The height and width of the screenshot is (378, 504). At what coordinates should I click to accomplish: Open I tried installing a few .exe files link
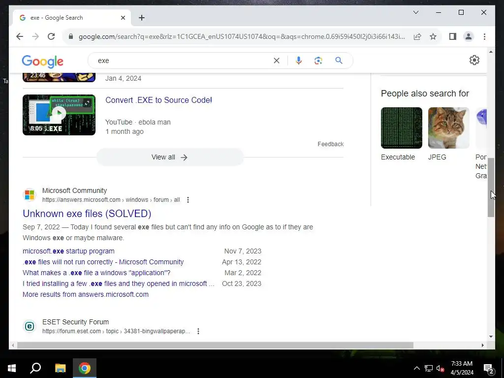(118, 283)
